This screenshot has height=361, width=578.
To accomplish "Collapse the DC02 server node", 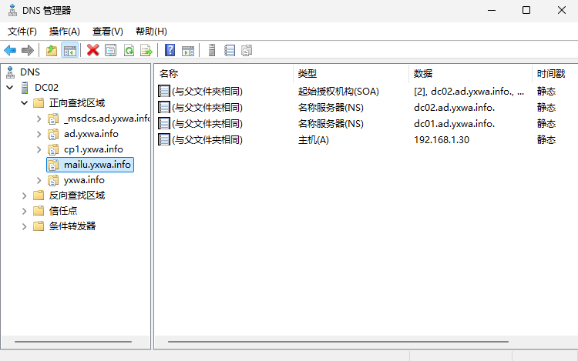I will (9, 88).
